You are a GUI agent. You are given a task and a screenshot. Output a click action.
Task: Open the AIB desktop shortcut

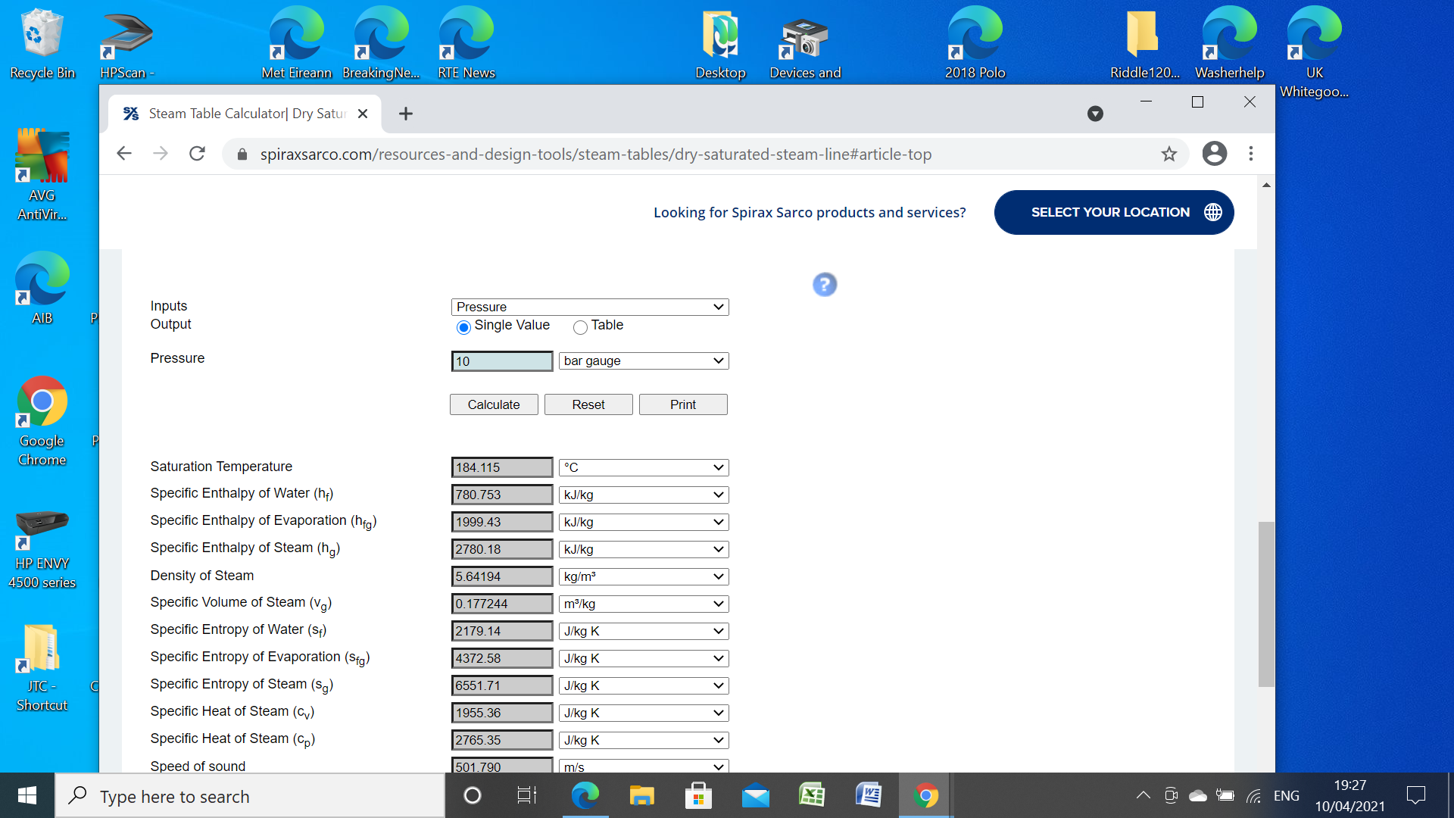click(42, 289)
